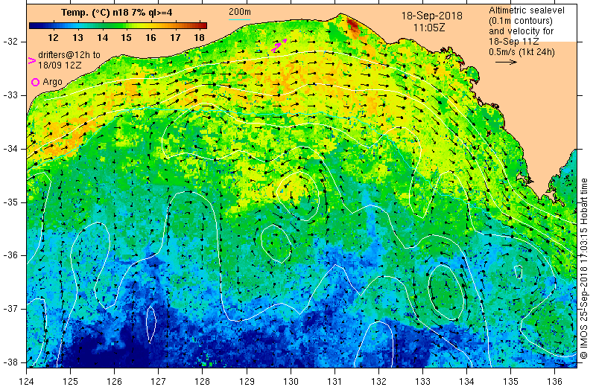Click the 'drifters@12h to' legend text
The image size is (596, 387).
point(69,55)
